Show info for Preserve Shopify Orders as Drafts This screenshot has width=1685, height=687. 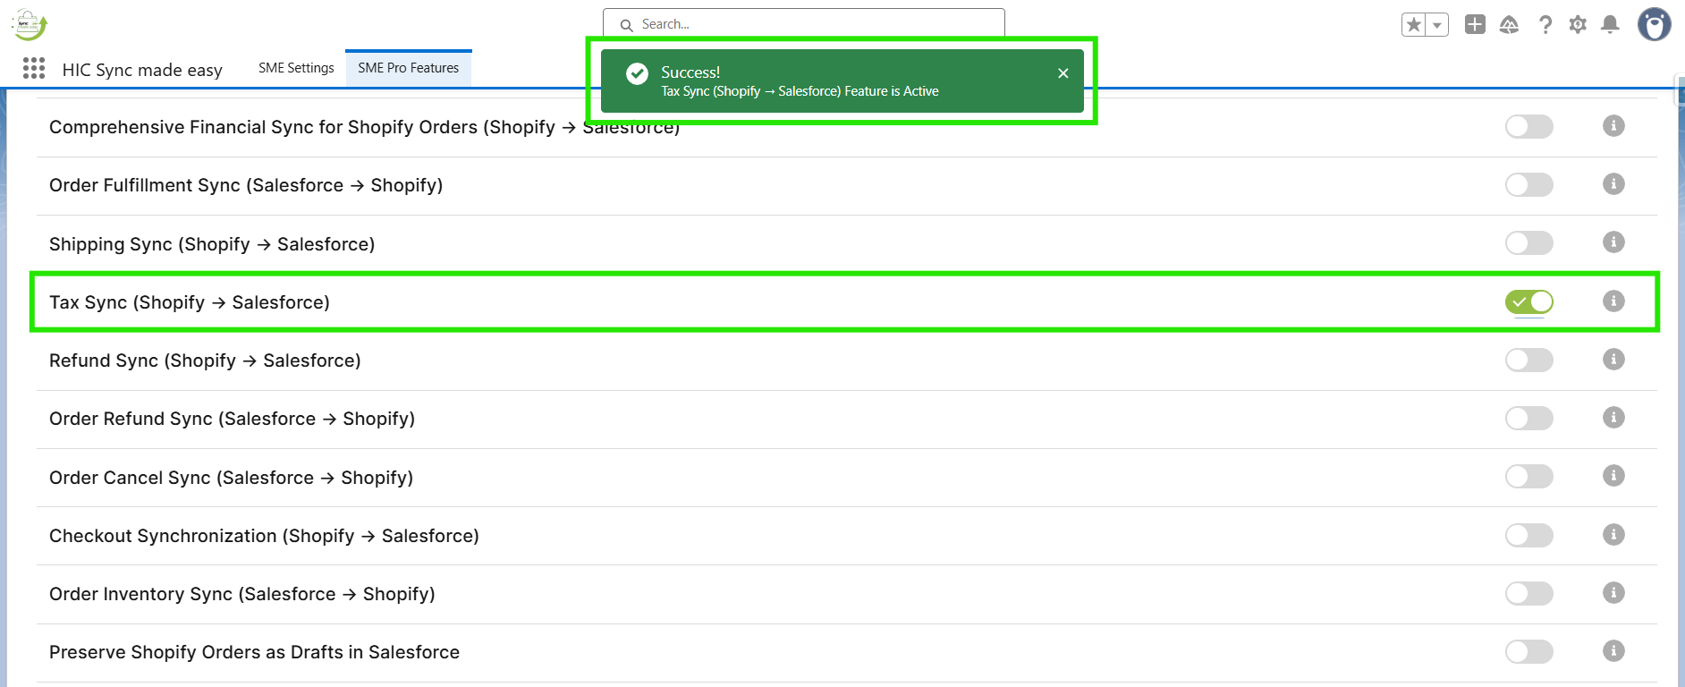(x=1613, y=651)
